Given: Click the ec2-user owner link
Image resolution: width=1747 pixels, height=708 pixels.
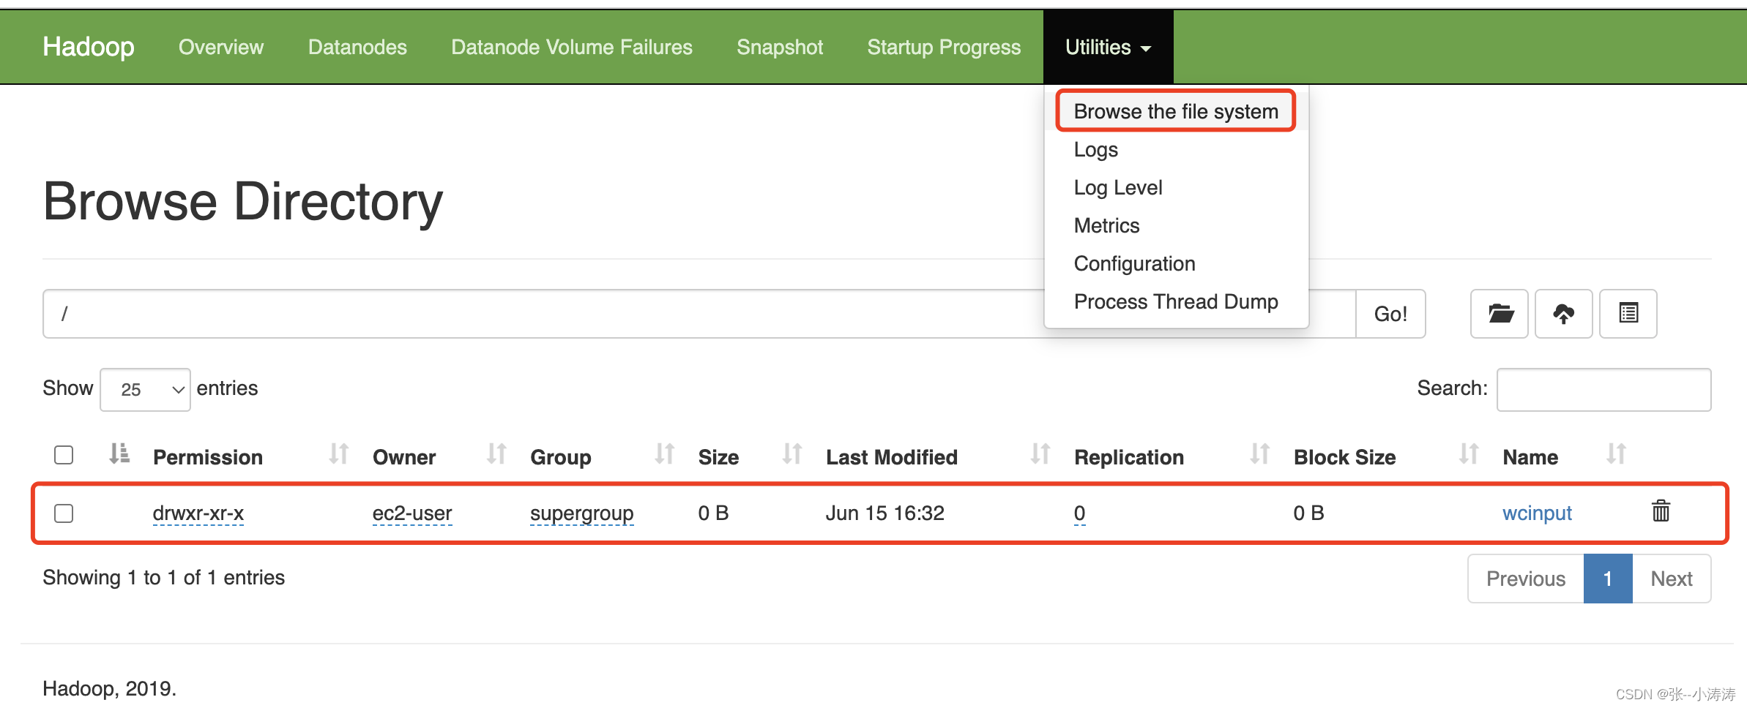Looking at the screenshot, I should pyautogui.click(x=412, y=513).
